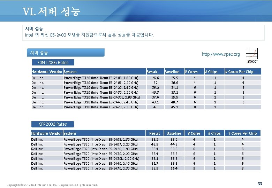Click the CFP2006 Baseline column header
This screenshot has width=272, height=188.
[174, 133]
